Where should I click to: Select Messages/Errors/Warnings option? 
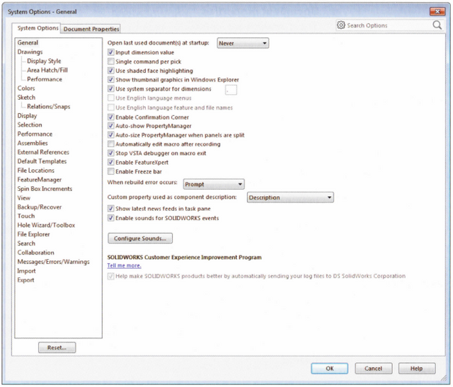coord(54,262)
